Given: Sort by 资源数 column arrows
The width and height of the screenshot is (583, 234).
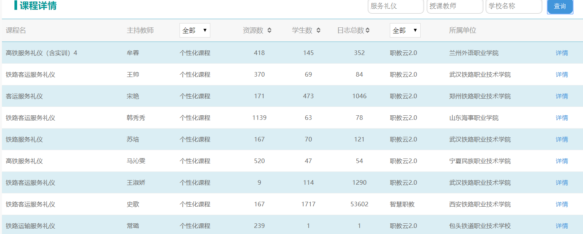Looking at the screenshot, I should point(269,30).
